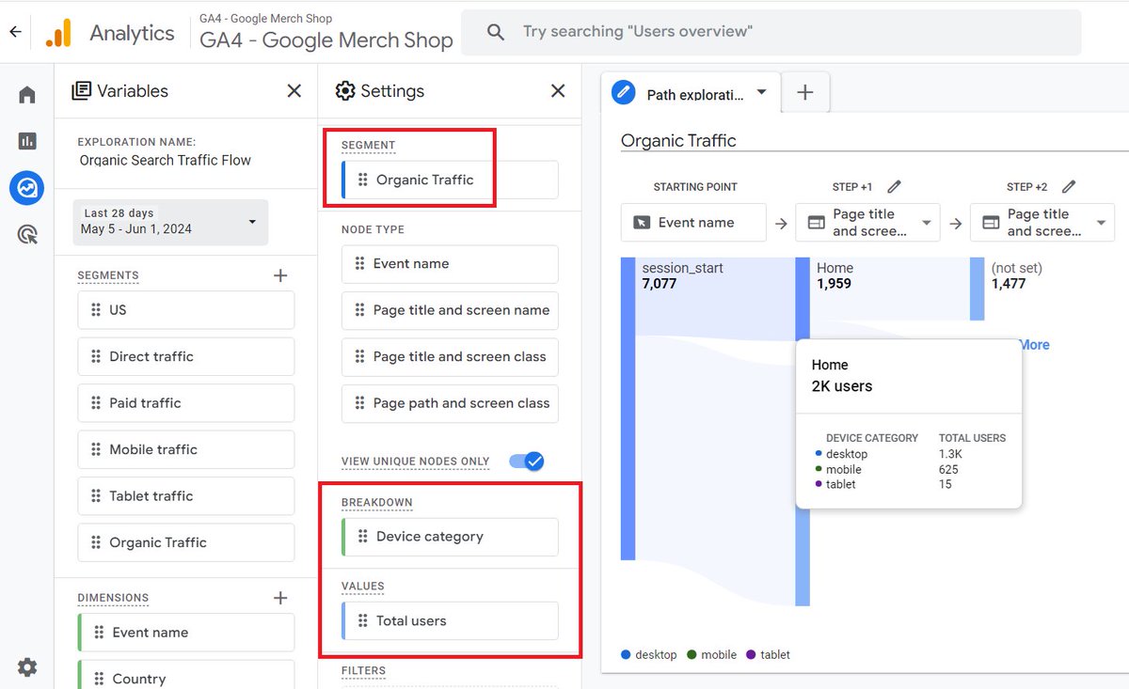Select Paid traffic segment
Image resolution: width=1129 pixels, height=689 pixels.
point(186,402)
